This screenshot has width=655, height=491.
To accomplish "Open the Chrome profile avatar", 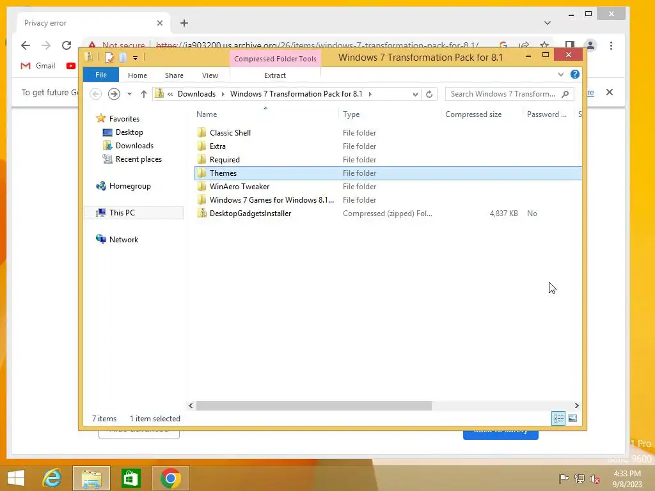I will click(590, 45).
